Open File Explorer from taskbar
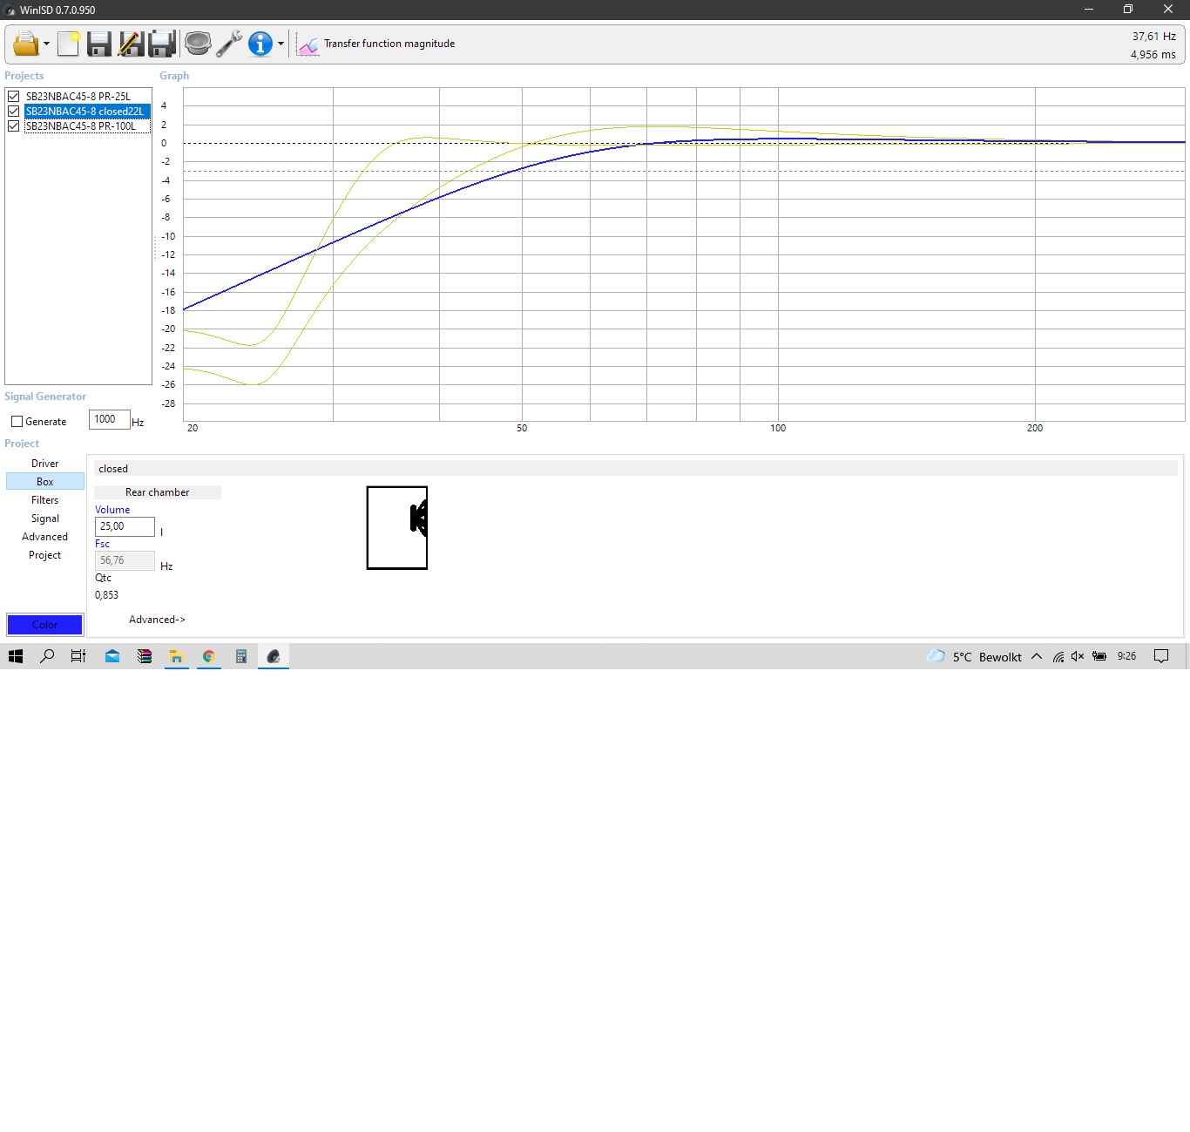The width and height of the screenshot is (1190, 1132). pos(177,656)
